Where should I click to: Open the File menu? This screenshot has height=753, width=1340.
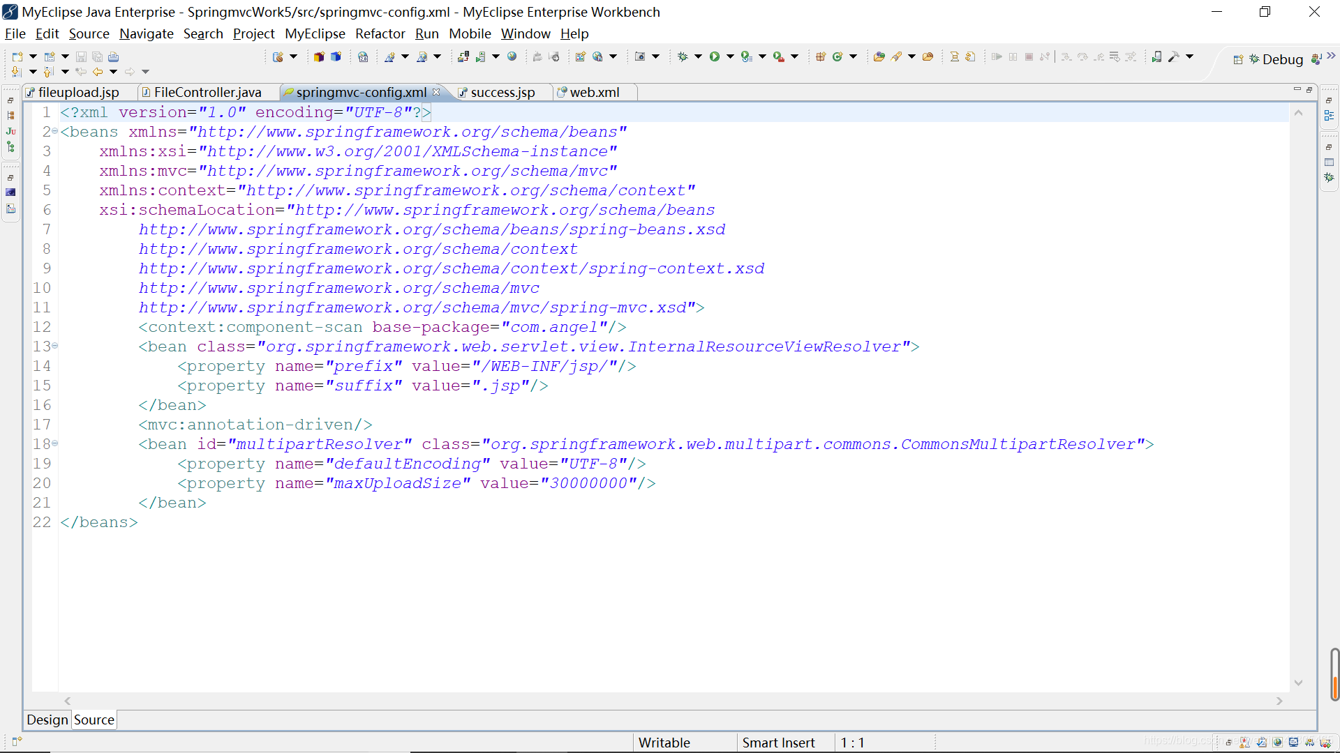click(x=15, y=33)
